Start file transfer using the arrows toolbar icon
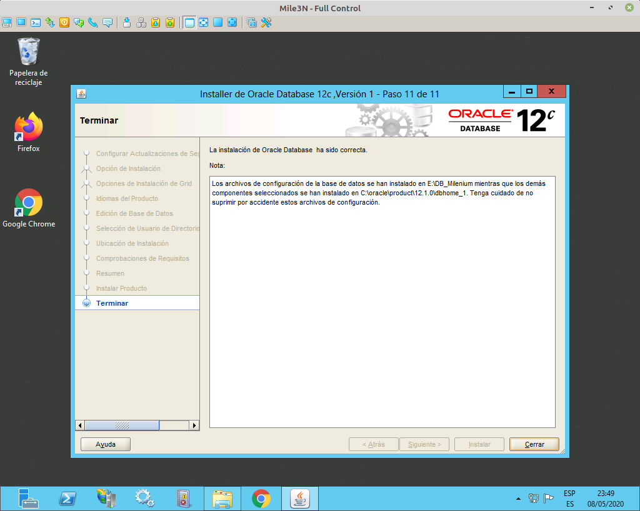The width and height of the screenshot is (640, 511). (50, 22)
